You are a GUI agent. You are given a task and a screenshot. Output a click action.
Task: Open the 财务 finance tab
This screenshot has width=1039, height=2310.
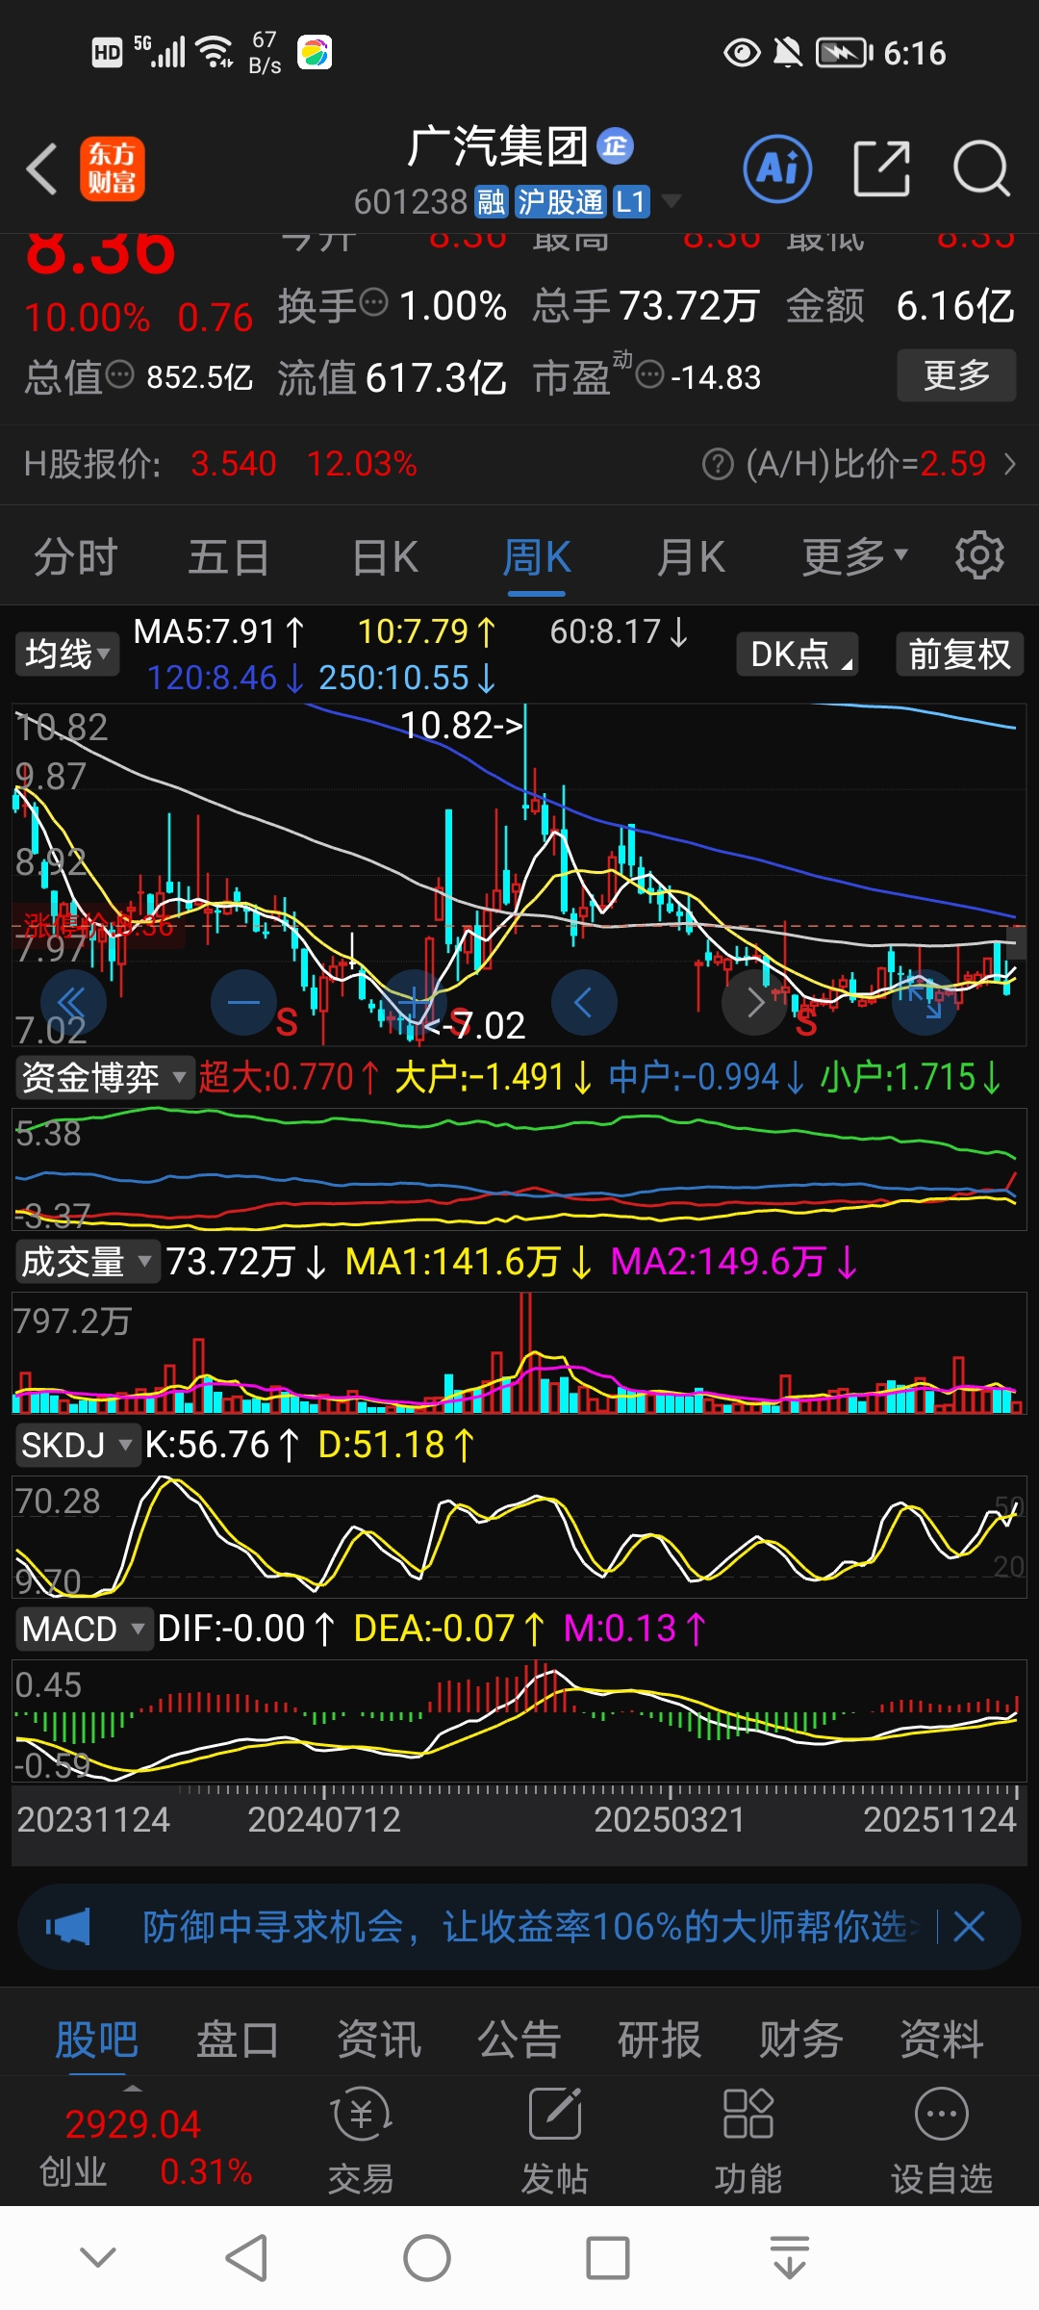800,2039
